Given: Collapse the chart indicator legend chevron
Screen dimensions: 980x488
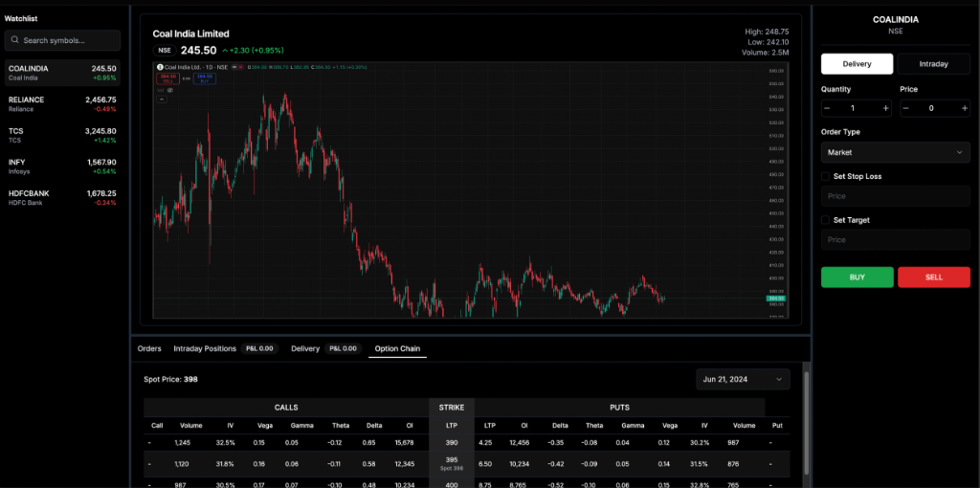Looking at the screenshot, I should click(161, 99).
